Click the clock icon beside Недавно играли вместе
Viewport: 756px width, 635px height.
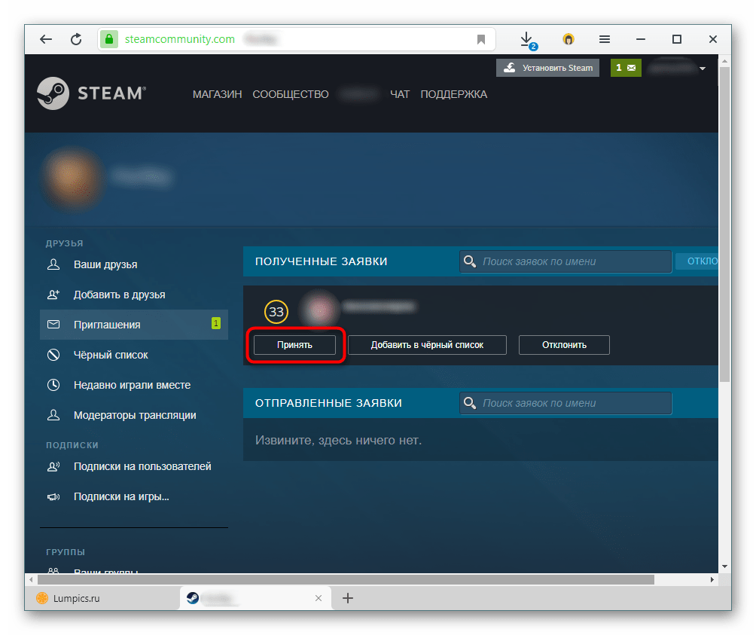point(53,385)
